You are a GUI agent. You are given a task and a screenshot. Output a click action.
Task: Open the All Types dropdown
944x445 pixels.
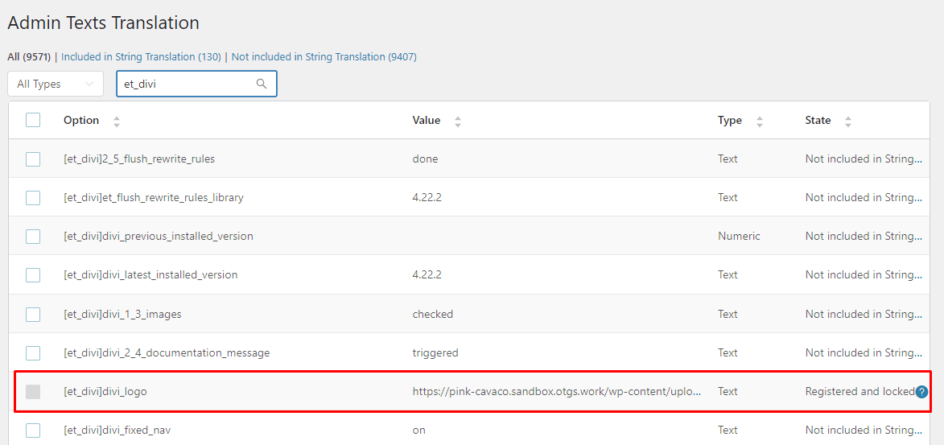[56, 84]
